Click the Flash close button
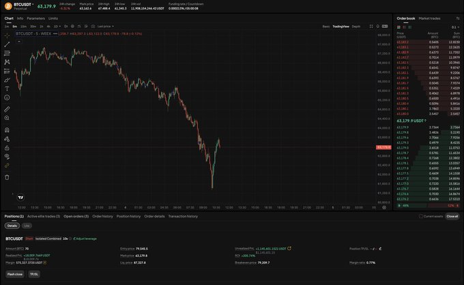The height and width of the screenshot is (285, 464). pos(15,274)
